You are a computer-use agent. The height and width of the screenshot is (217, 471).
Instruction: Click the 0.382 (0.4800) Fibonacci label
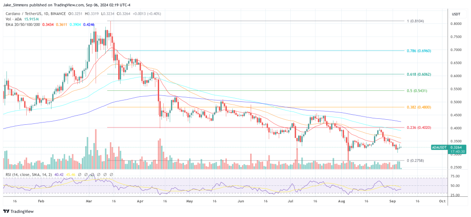pyautogui.click(x=419, y=107)
